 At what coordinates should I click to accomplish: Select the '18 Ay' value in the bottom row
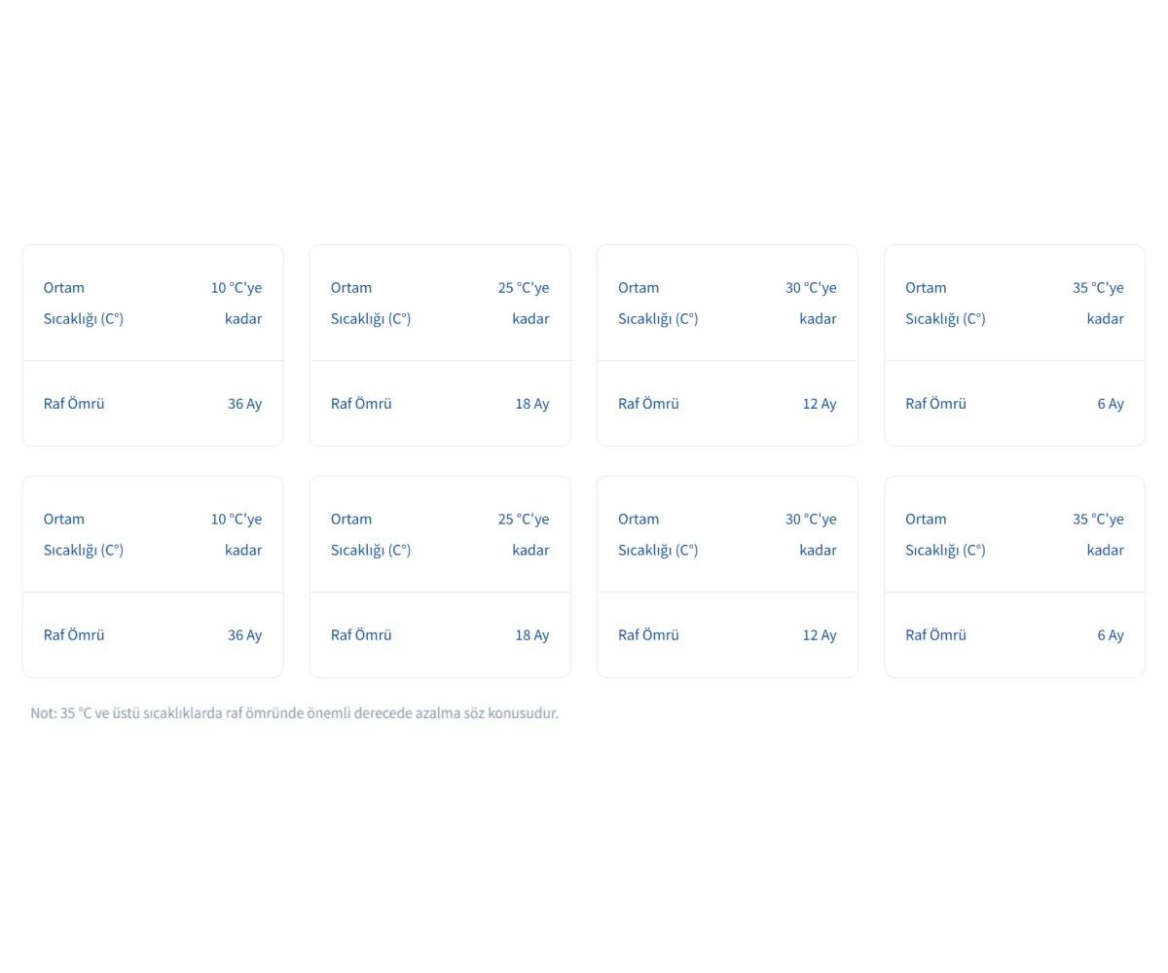[x=531, y=635]
